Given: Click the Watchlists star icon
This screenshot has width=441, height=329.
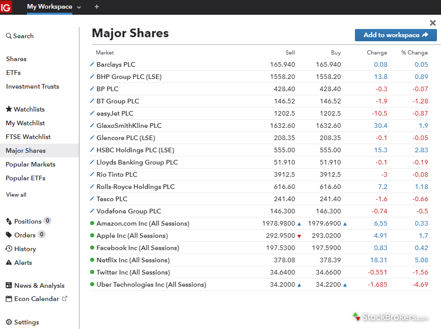Looking at the screenshot, I should pos(9,109).
